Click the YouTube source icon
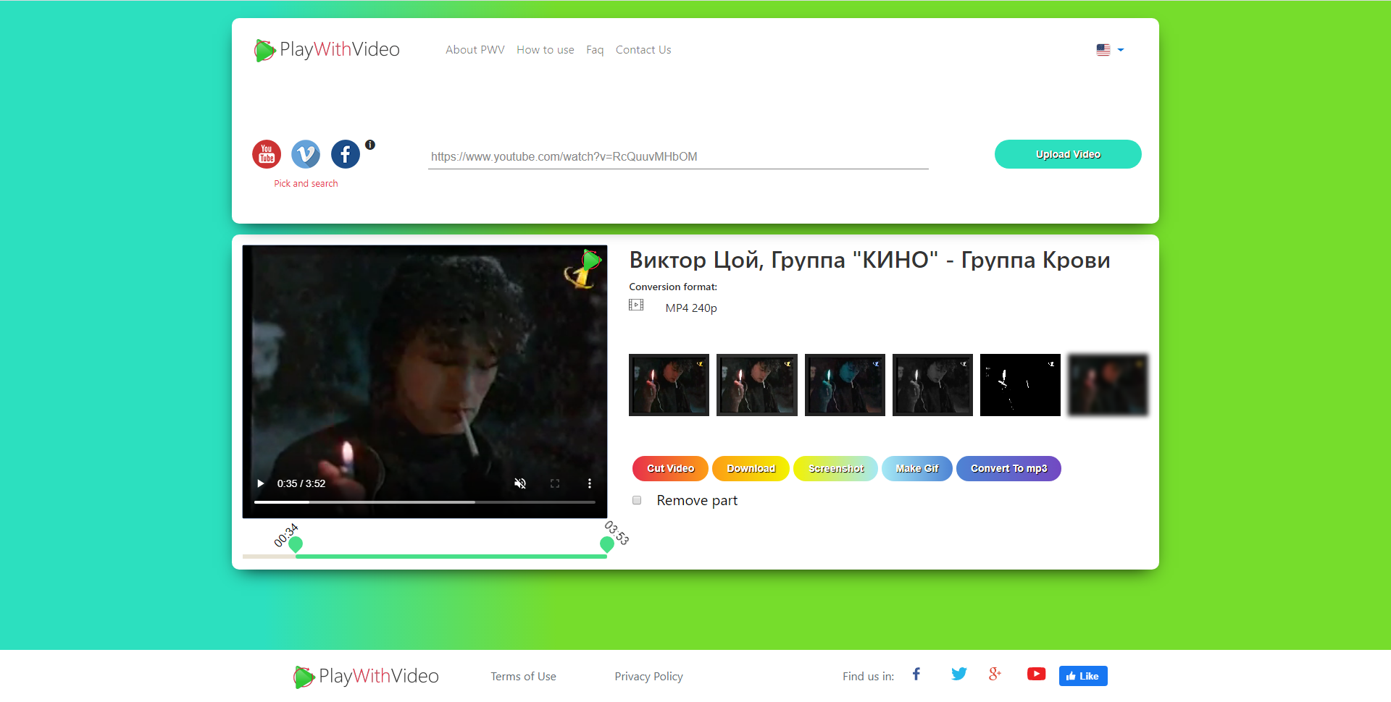Image resolution: width=1391 pixels, height=702 pixels. pyautogui.click(x=267, y=154)
